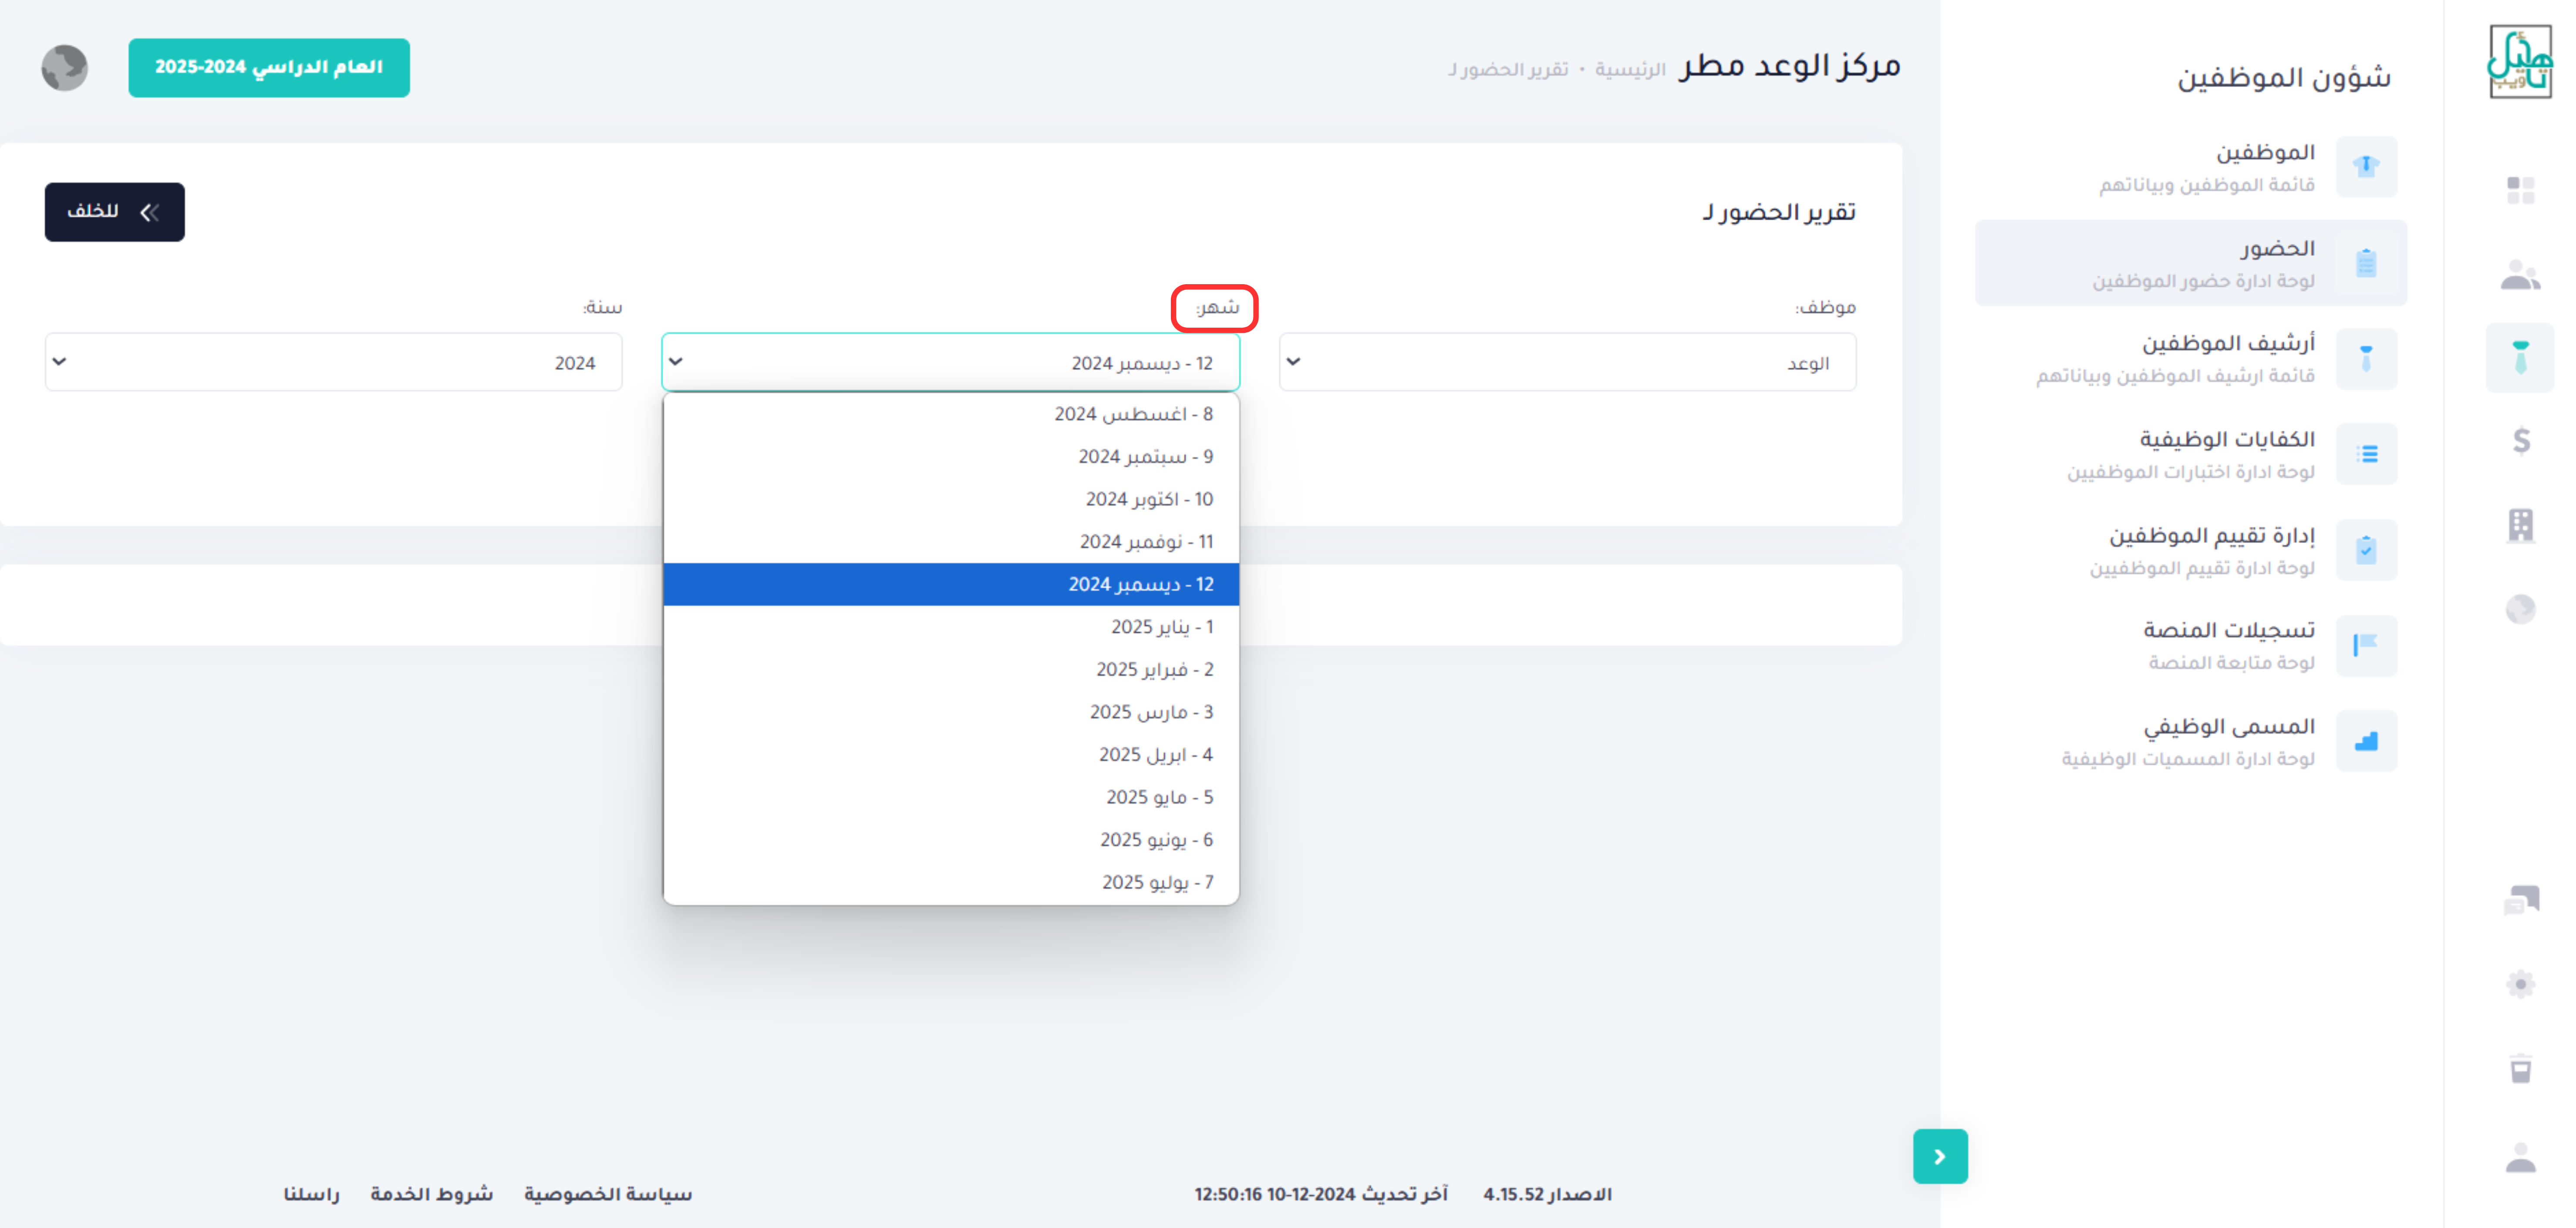
Task: Click the إدارة تقييم الموظفين check icon
Action: 2366,550
